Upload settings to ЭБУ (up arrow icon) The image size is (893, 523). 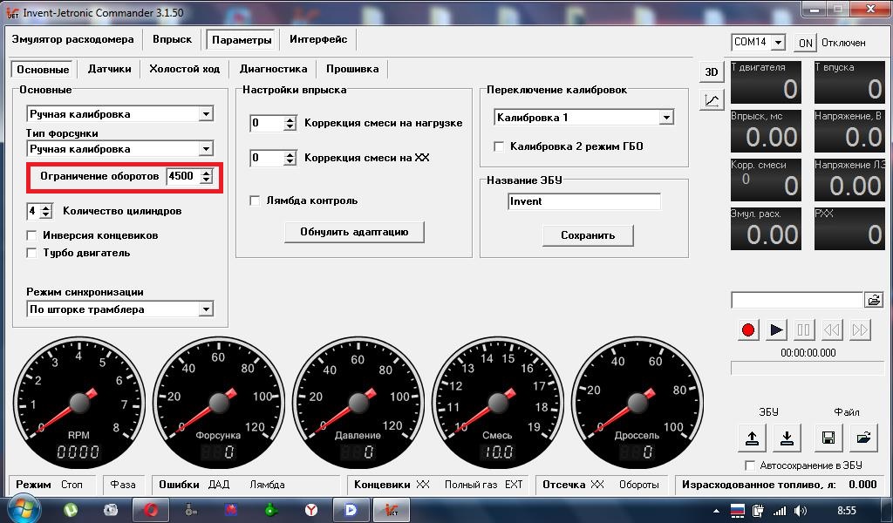pyautogui.click(x=752, y=437)
